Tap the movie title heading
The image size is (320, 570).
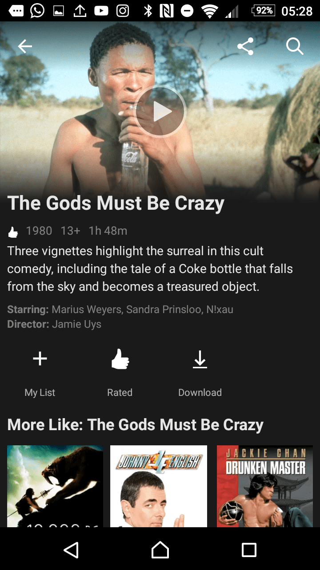116,203
